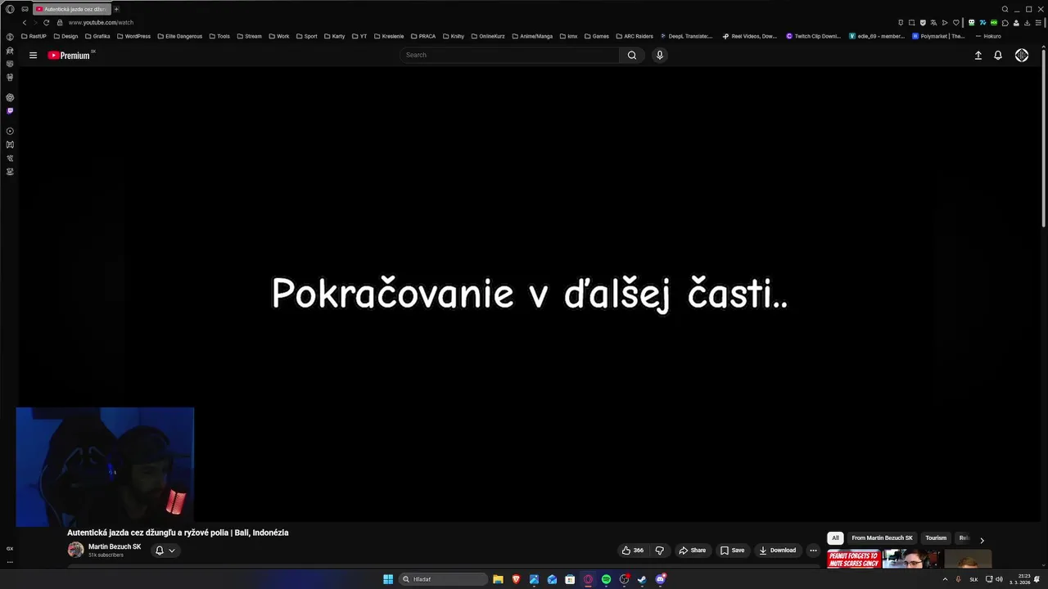Open Twitch icon in Opera sidebar
Image resolution: width=1048 pixels, height=589 pixels.
[10, 110]
